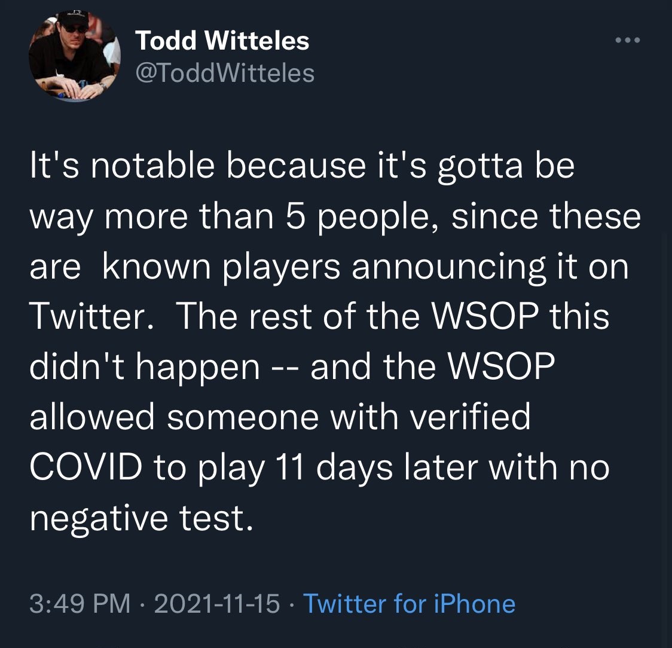Visit the @ToddWitteles handle link

coord(225,73)
